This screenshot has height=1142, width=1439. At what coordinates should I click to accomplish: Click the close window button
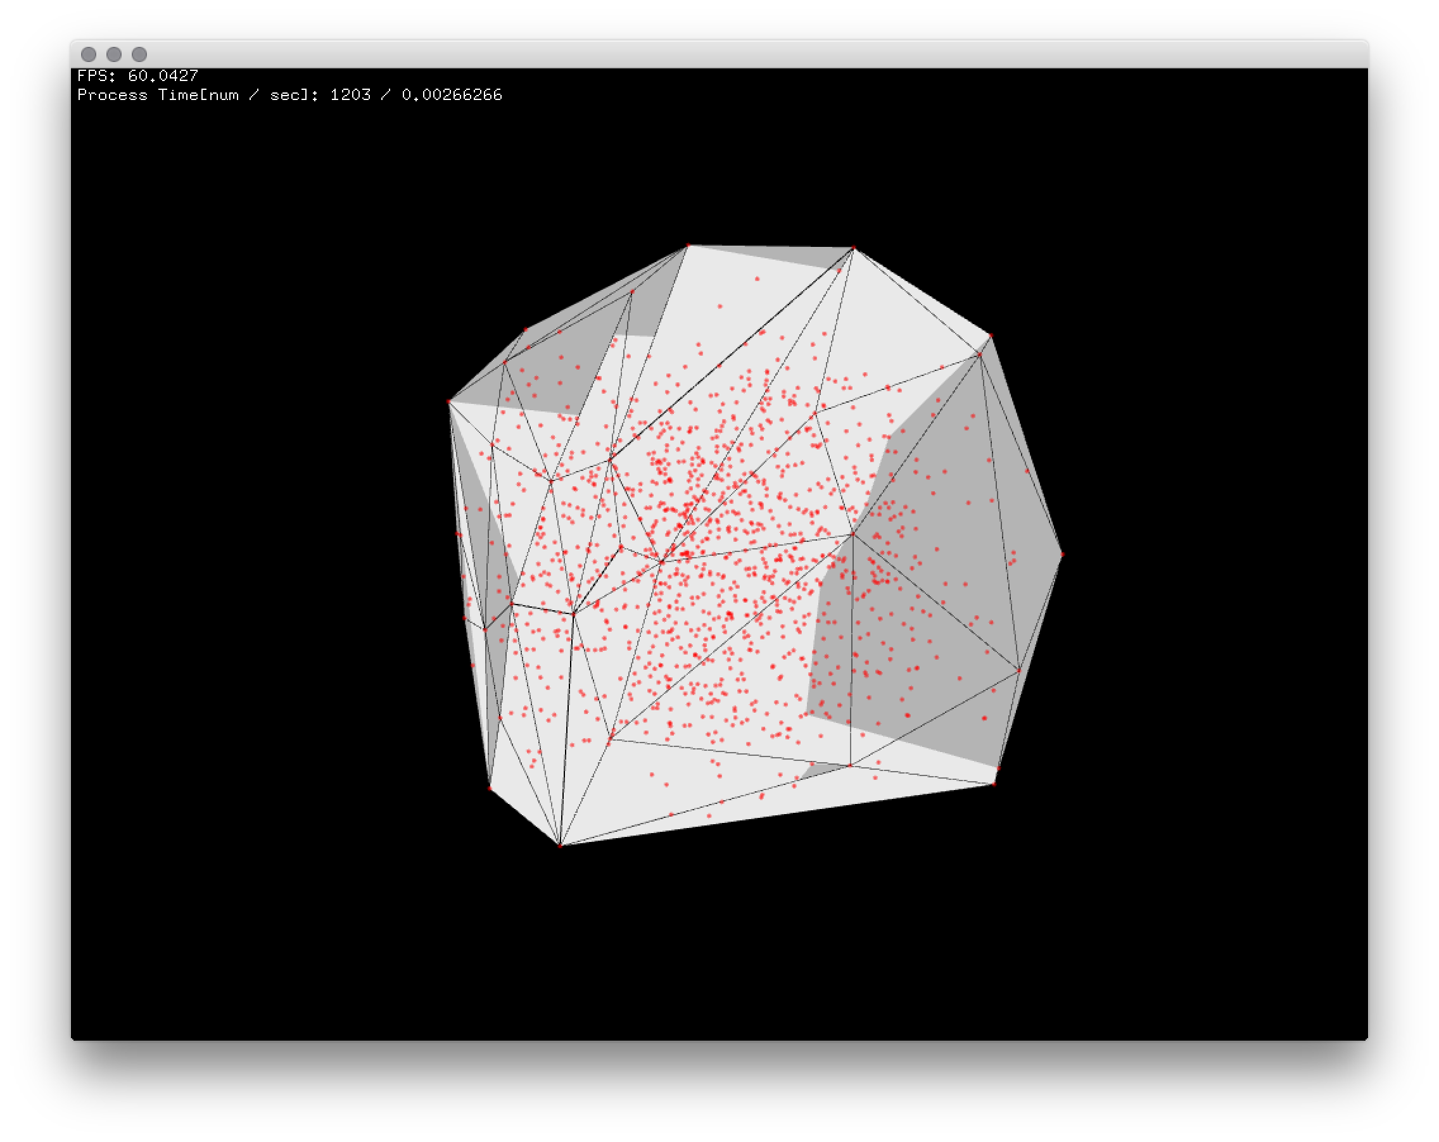(89, 54)
